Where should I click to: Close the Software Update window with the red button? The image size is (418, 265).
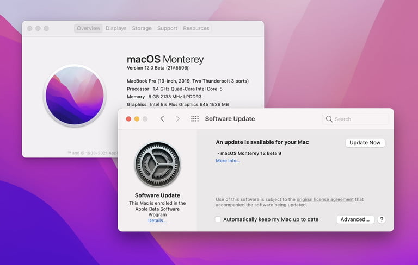[128, 119]
